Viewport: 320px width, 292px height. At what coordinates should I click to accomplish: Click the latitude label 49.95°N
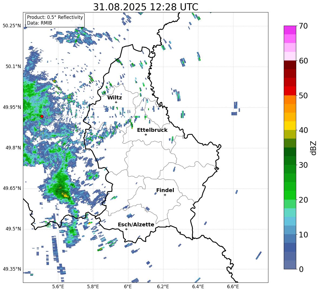(x=12, y=107)
